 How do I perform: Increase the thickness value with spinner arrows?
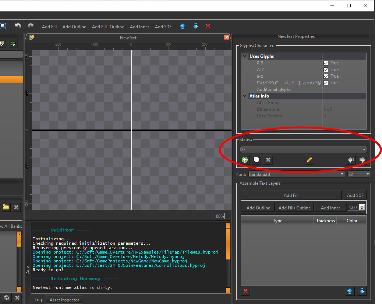pos(362,206)
